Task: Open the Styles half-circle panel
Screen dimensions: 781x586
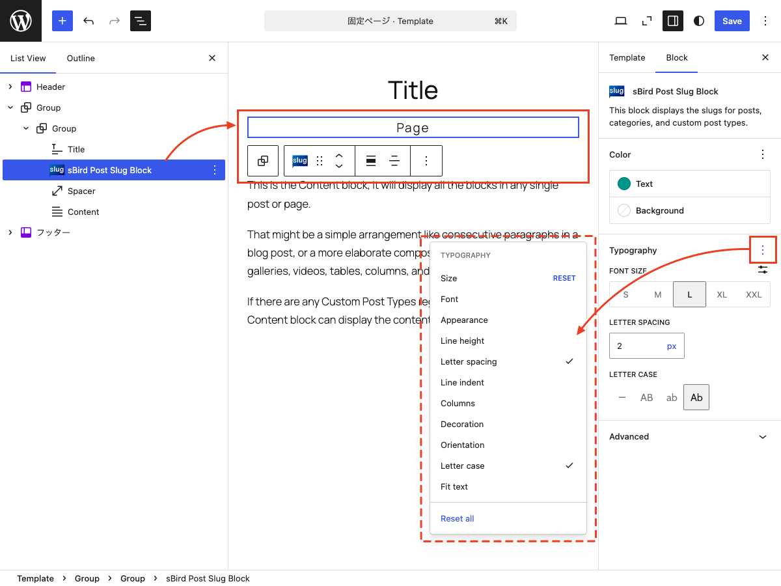Action: tap(699, 21)
